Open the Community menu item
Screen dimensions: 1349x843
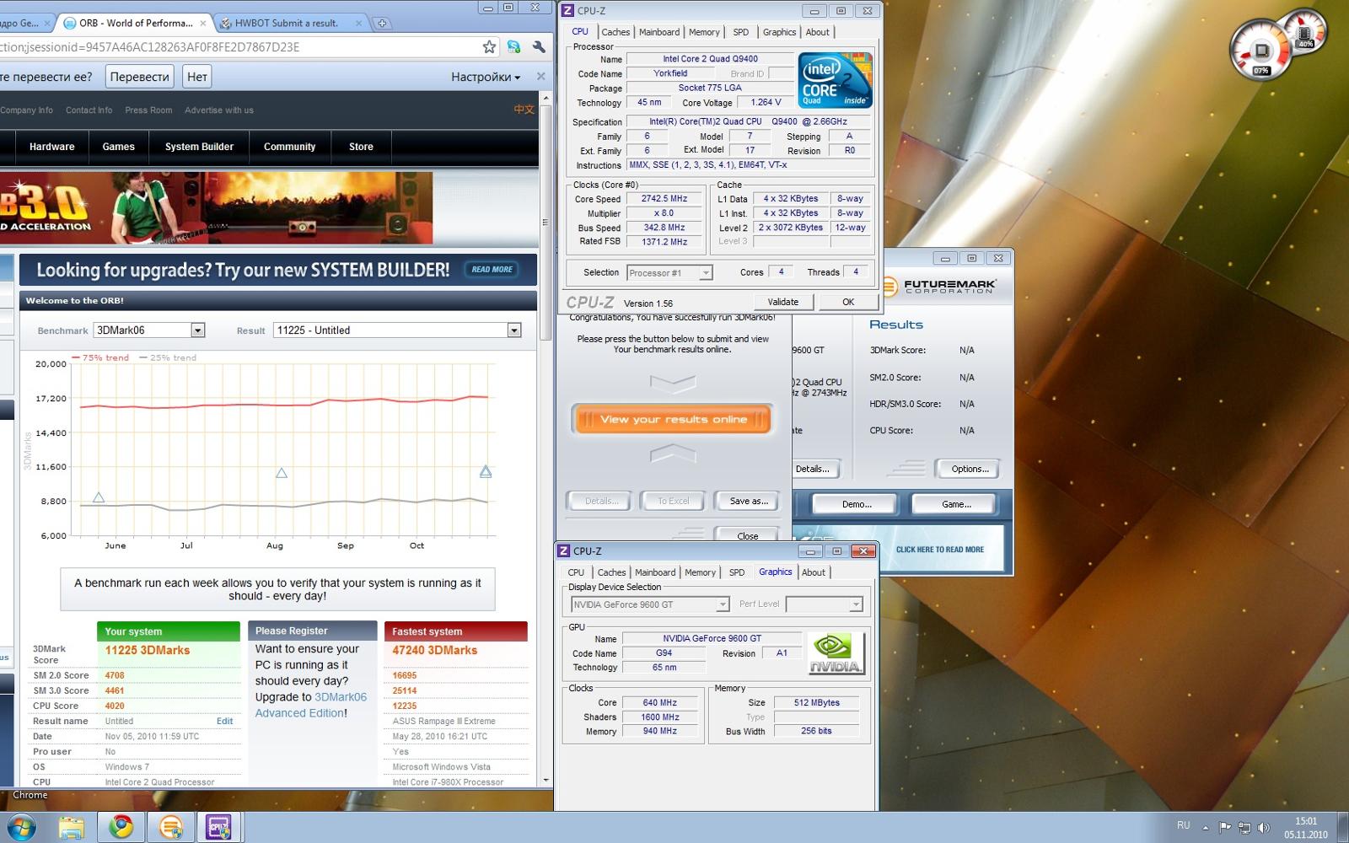[289, 147]
